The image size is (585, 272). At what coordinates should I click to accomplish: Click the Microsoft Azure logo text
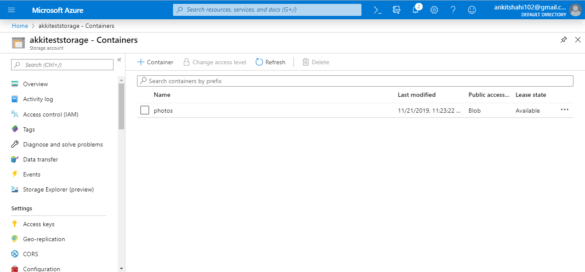[58, 10]
